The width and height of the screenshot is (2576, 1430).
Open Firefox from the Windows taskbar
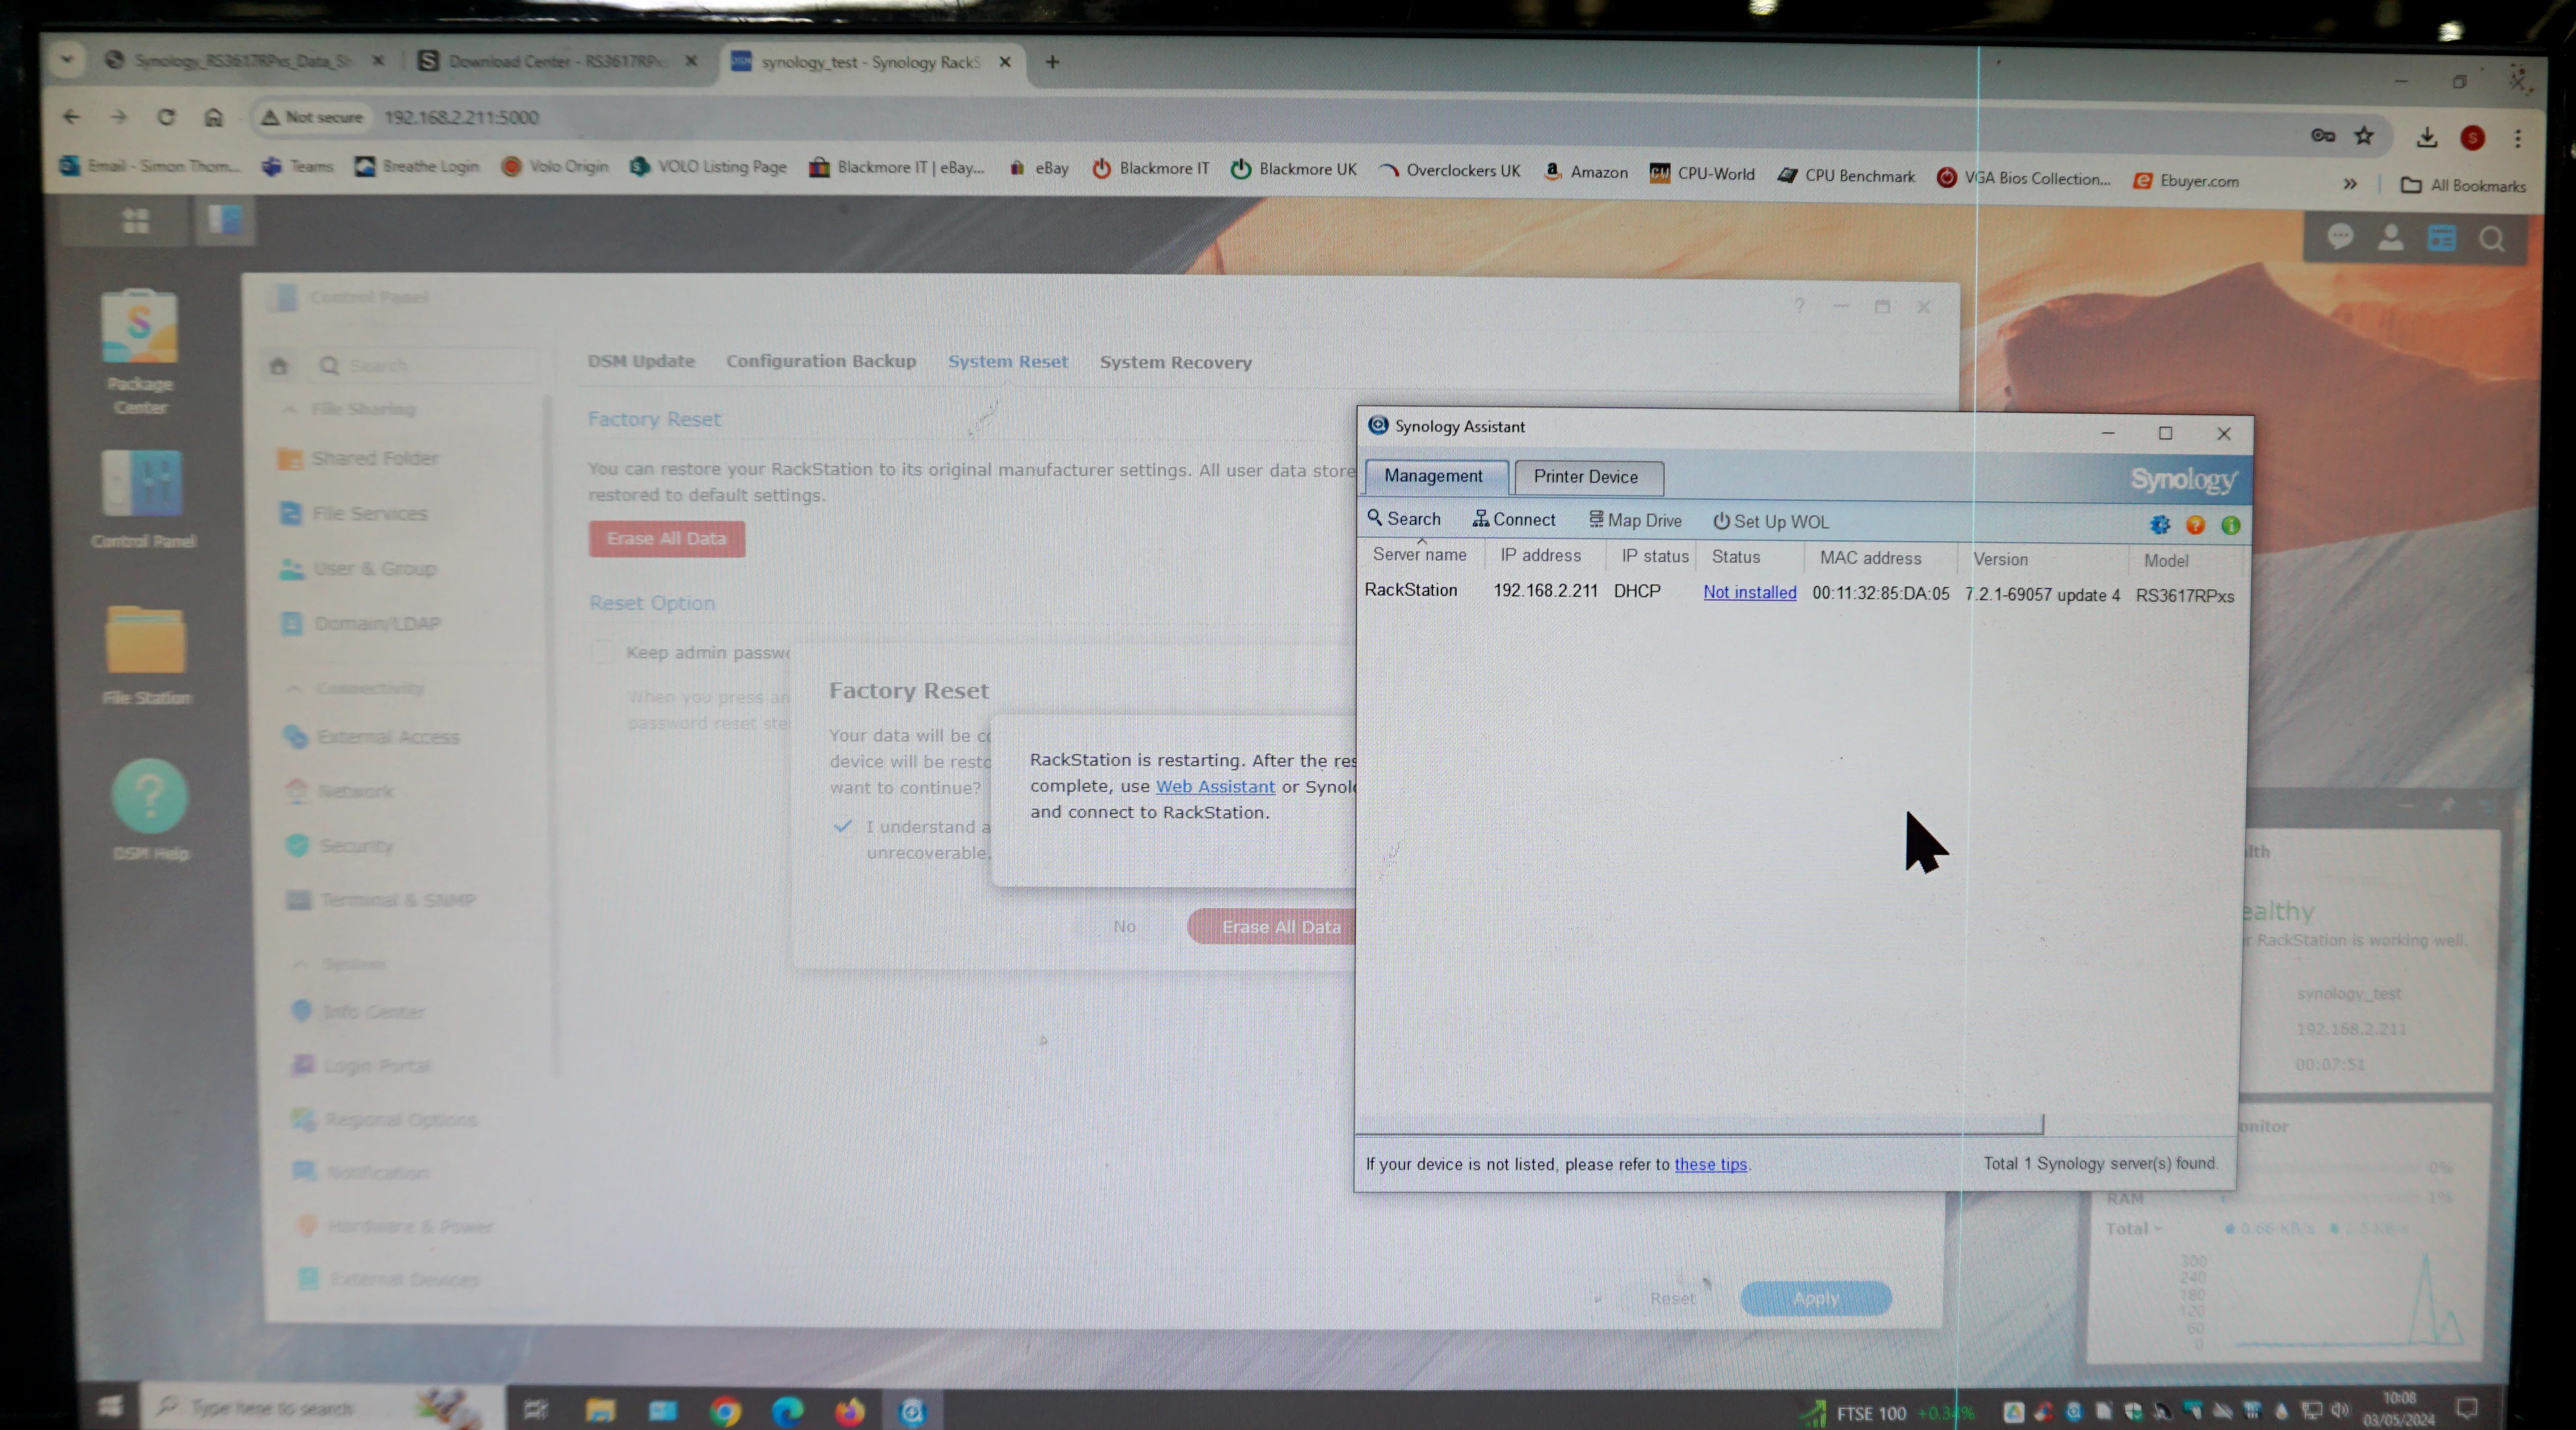[850, 1411]
